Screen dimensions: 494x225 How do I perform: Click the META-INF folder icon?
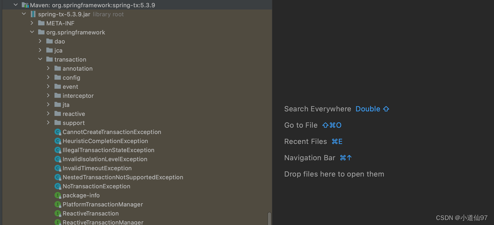(x=41, y=23)
